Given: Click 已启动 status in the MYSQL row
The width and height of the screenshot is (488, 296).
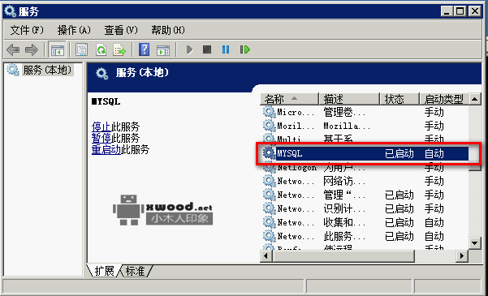Looking at the screenshot, I should [x=399, y=153].
